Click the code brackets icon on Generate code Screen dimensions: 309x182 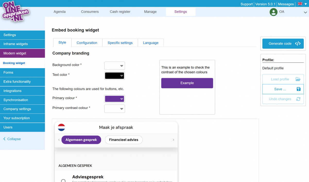pyautogui.click(x=298, y=44)
